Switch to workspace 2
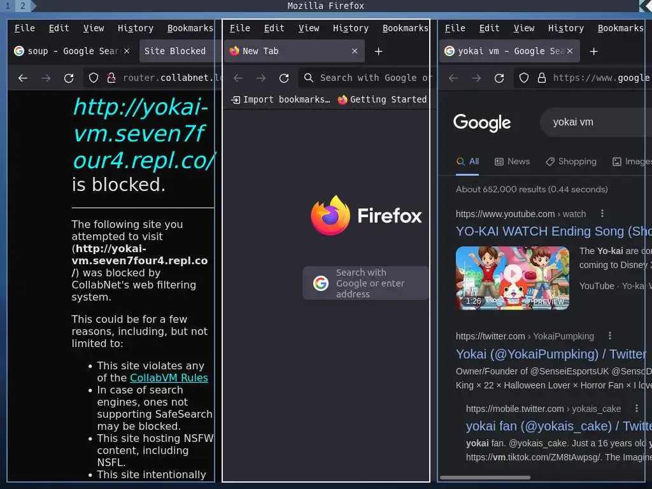Screen dimensions: 652x489 point(23,6)
